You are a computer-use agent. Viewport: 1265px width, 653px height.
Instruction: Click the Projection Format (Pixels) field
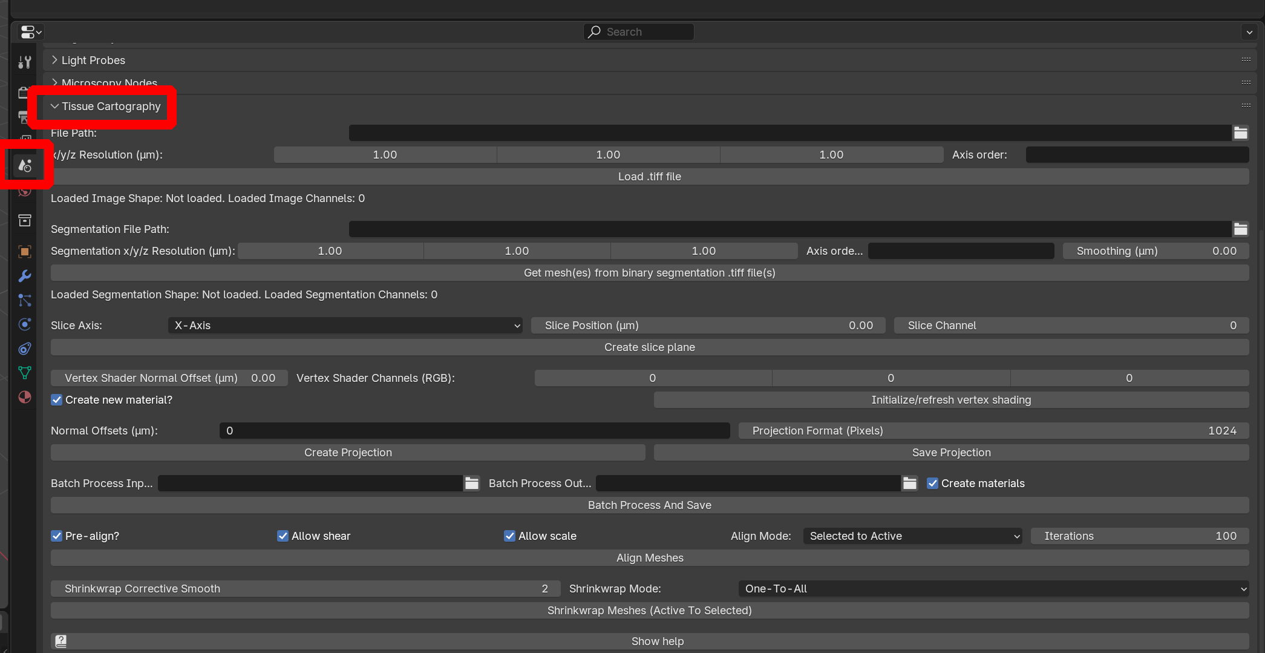point(994,431)
